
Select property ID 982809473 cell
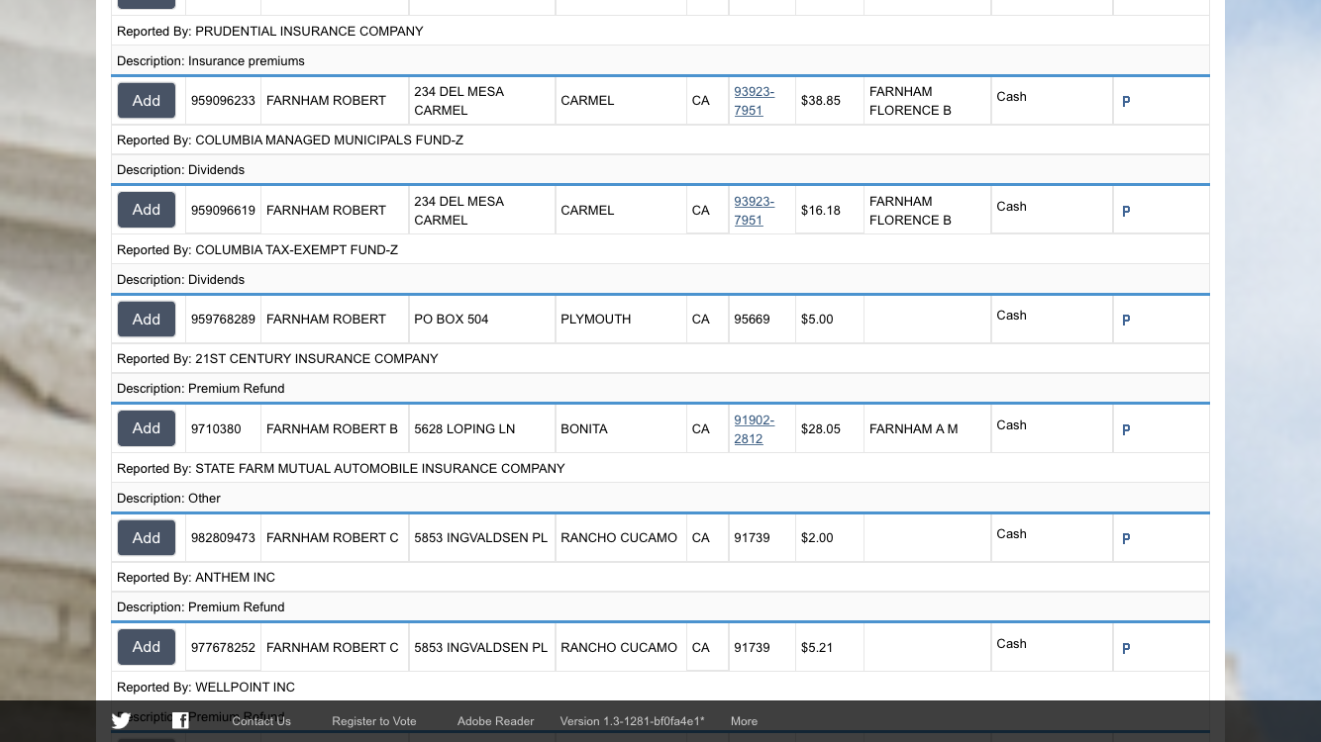223,537
